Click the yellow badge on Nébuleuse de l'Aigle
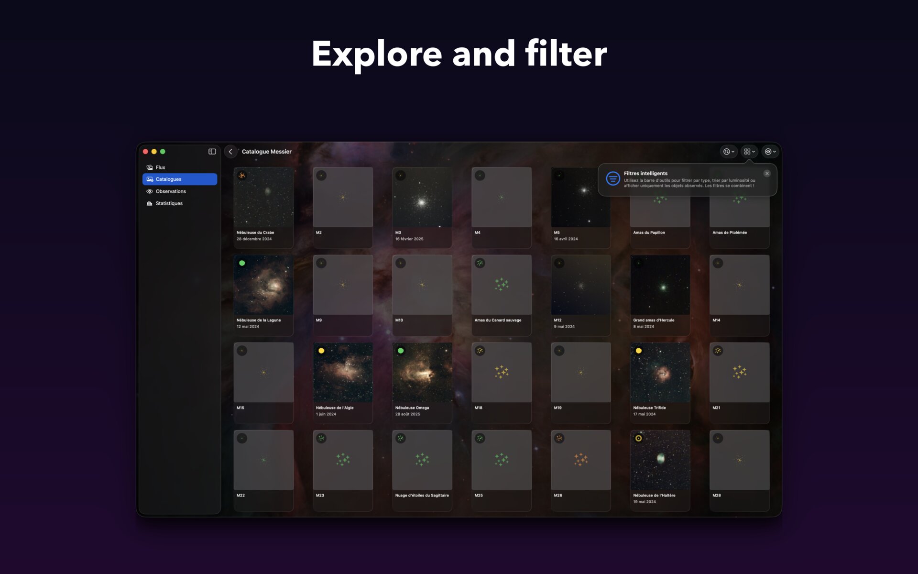The width and height of the screenshot is (918, 574). (321, 351)
